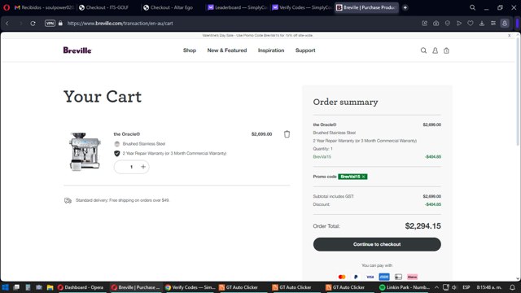Open Linkin Park Spotify taskbar item

[x=405, y=287]
